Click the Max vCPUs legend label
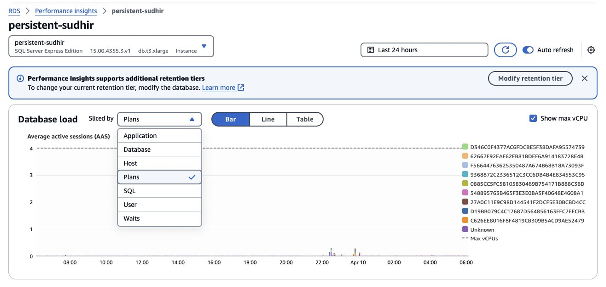Screen dimensions: 606x287 click(x=484, y=239)
